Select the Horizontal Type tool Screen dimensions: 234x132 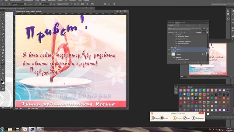pos(3,63)
